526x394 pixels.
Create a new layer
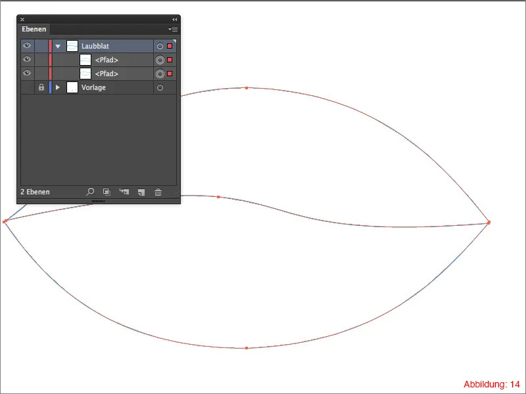(141, 192)
